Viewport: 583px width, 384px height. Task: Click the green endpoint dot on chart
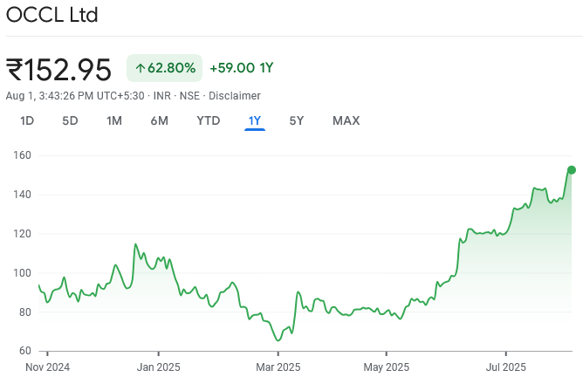click(x=572, y=170)
